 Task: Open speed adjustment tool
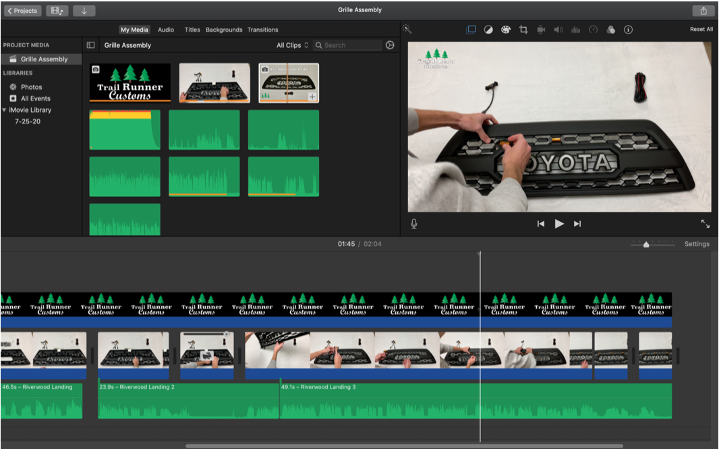point(594,29)
